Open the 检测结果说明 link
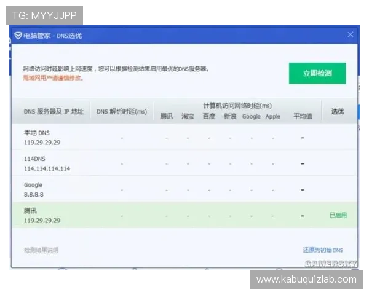This screenshot has width=369, height=295. (x=41, y=250)
